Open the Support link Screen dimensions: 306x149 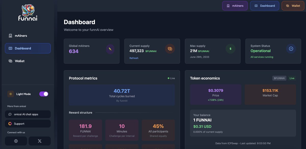(28, 124)
